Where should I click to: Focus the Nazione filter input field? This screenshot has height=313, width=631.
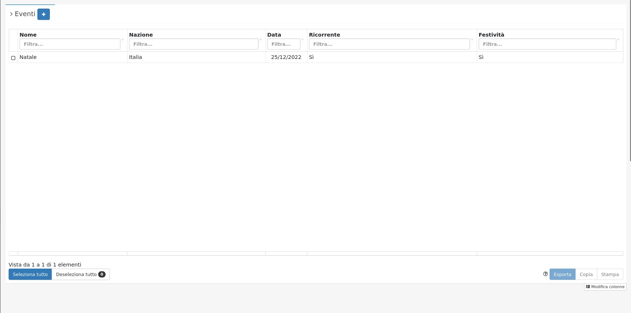point(193,44)
